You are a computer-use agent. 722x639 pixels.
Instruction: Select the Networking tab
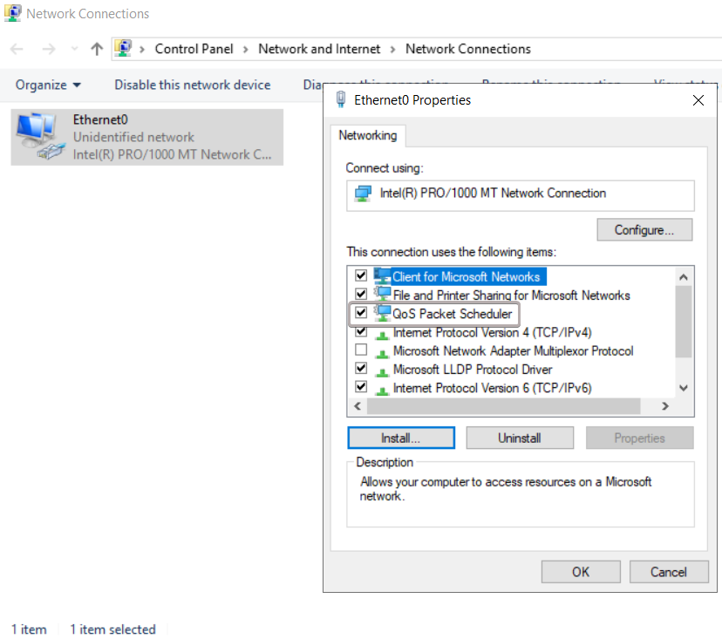coord(367,136)
